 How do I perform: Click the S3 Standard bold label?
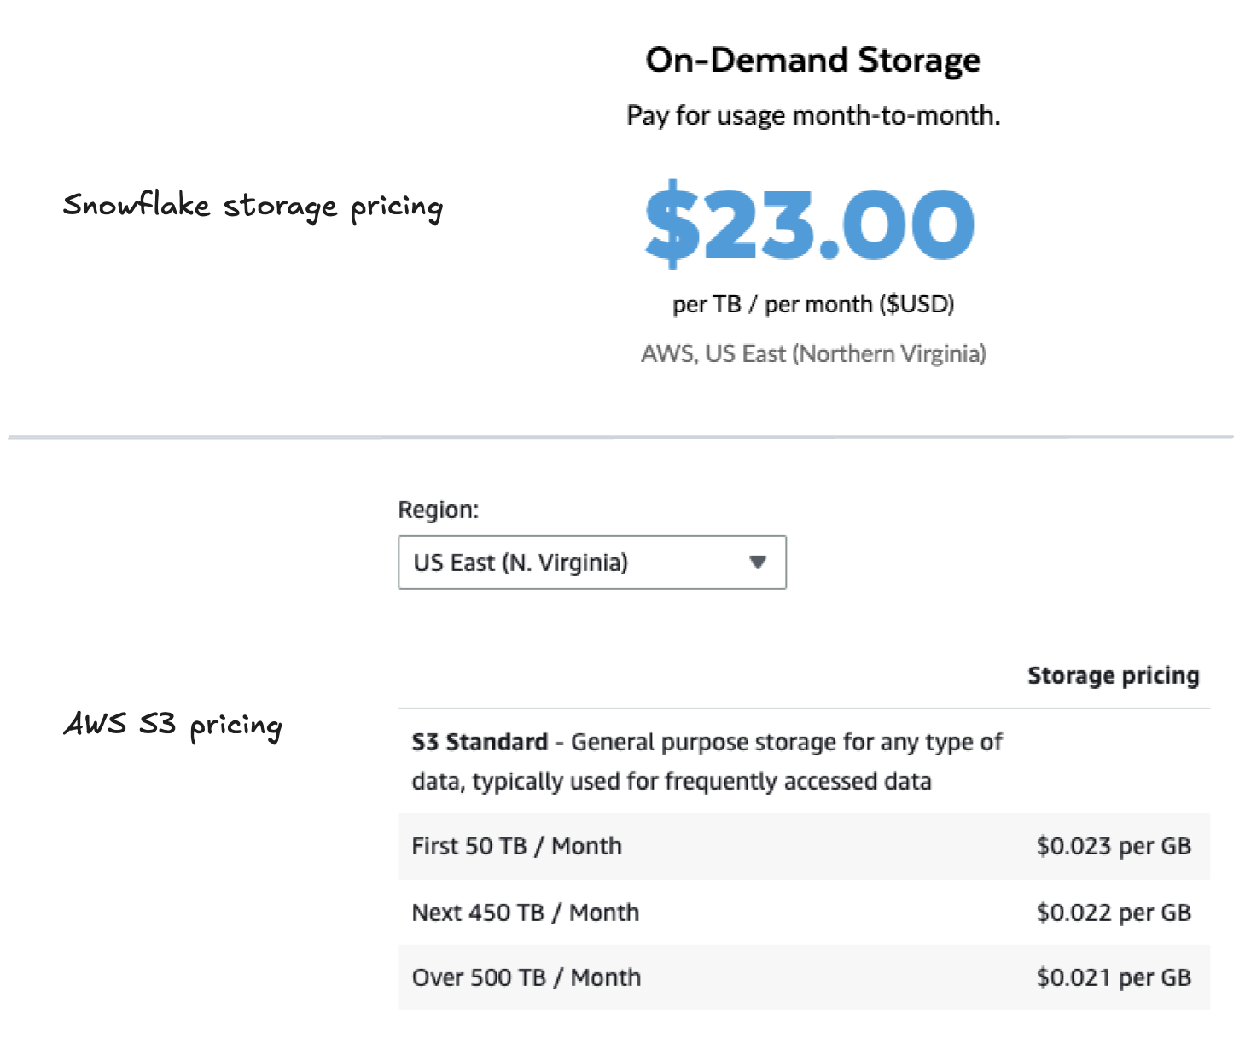pyautogui.click(x=480, y=742)
